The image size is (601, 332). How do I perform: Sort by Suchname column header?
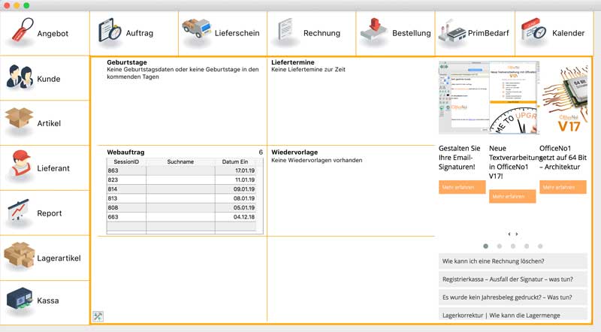point(180,161)
